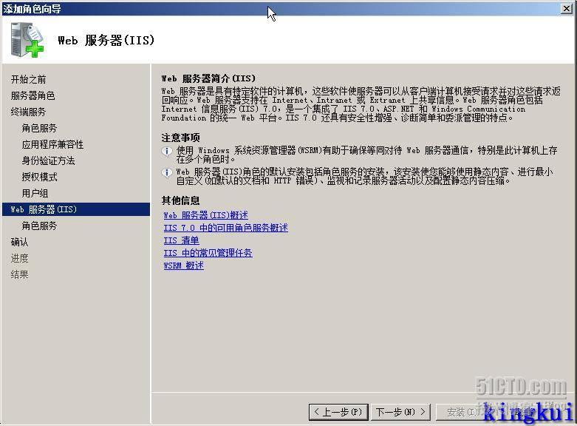Image resolution: width=577 pixels, height=426 pixels.
Task: Open the 开始之前 step in sidebar
Action: (28, 79)
